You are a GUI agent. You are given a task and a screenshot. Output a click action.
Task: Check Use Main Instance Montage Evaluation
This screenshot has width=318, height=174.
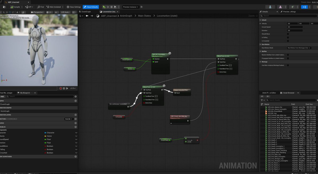(x=288, y=65)
